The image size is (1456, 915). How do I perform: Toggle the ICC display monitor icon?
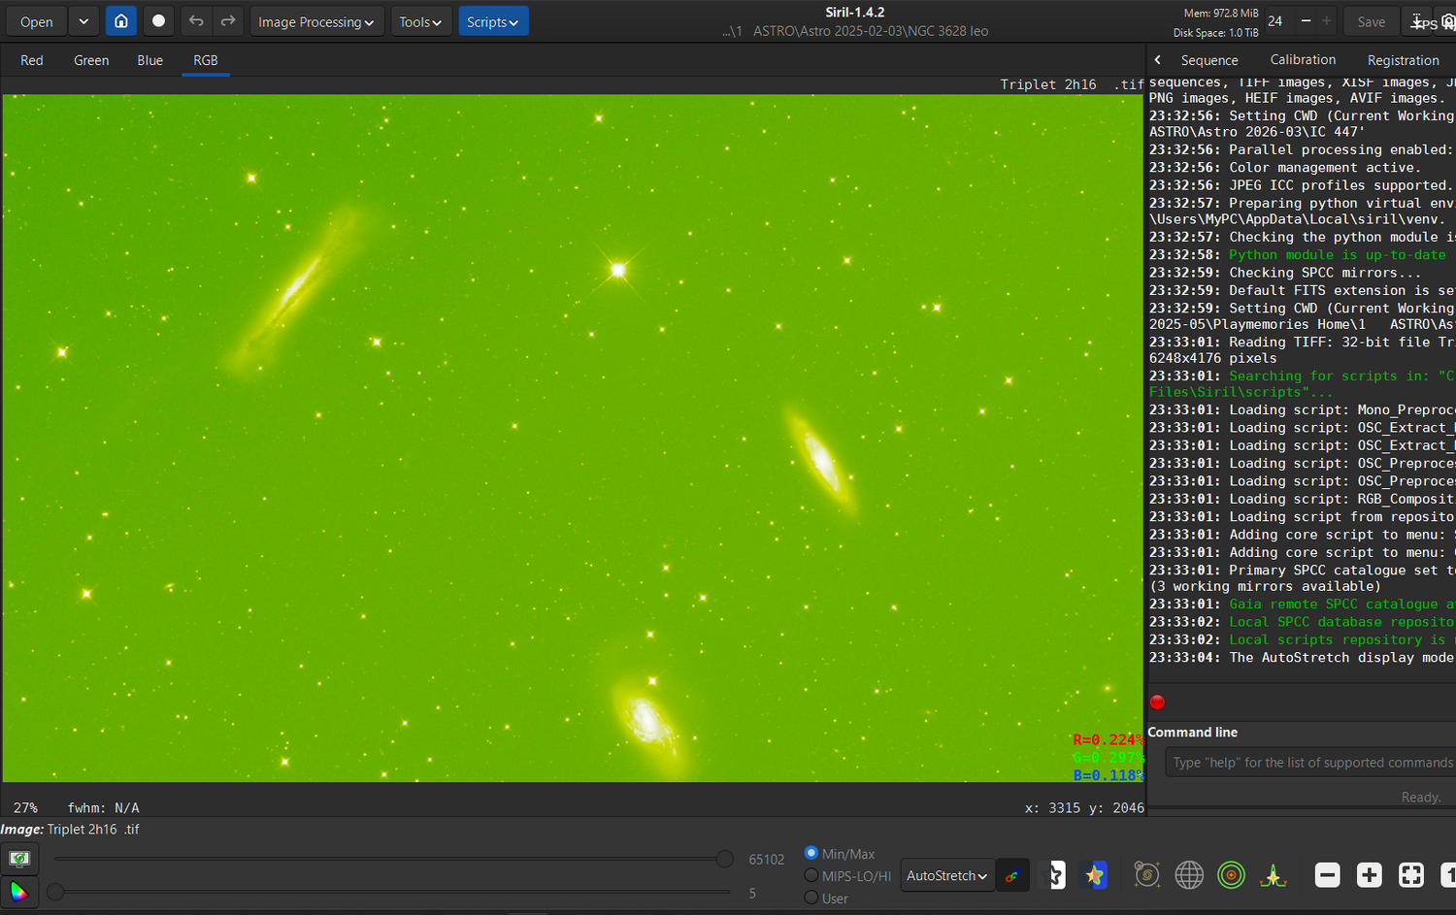19,859
